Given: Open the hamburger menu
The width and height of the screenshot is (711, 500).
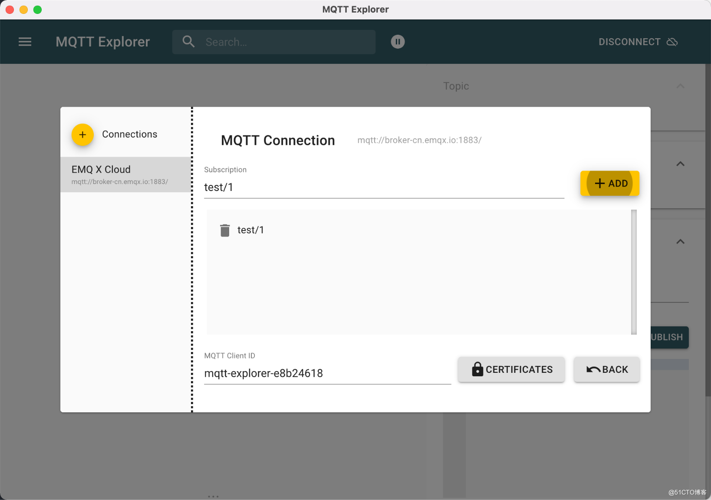Looking at the screenshot, I should click(x=25, y=42).
